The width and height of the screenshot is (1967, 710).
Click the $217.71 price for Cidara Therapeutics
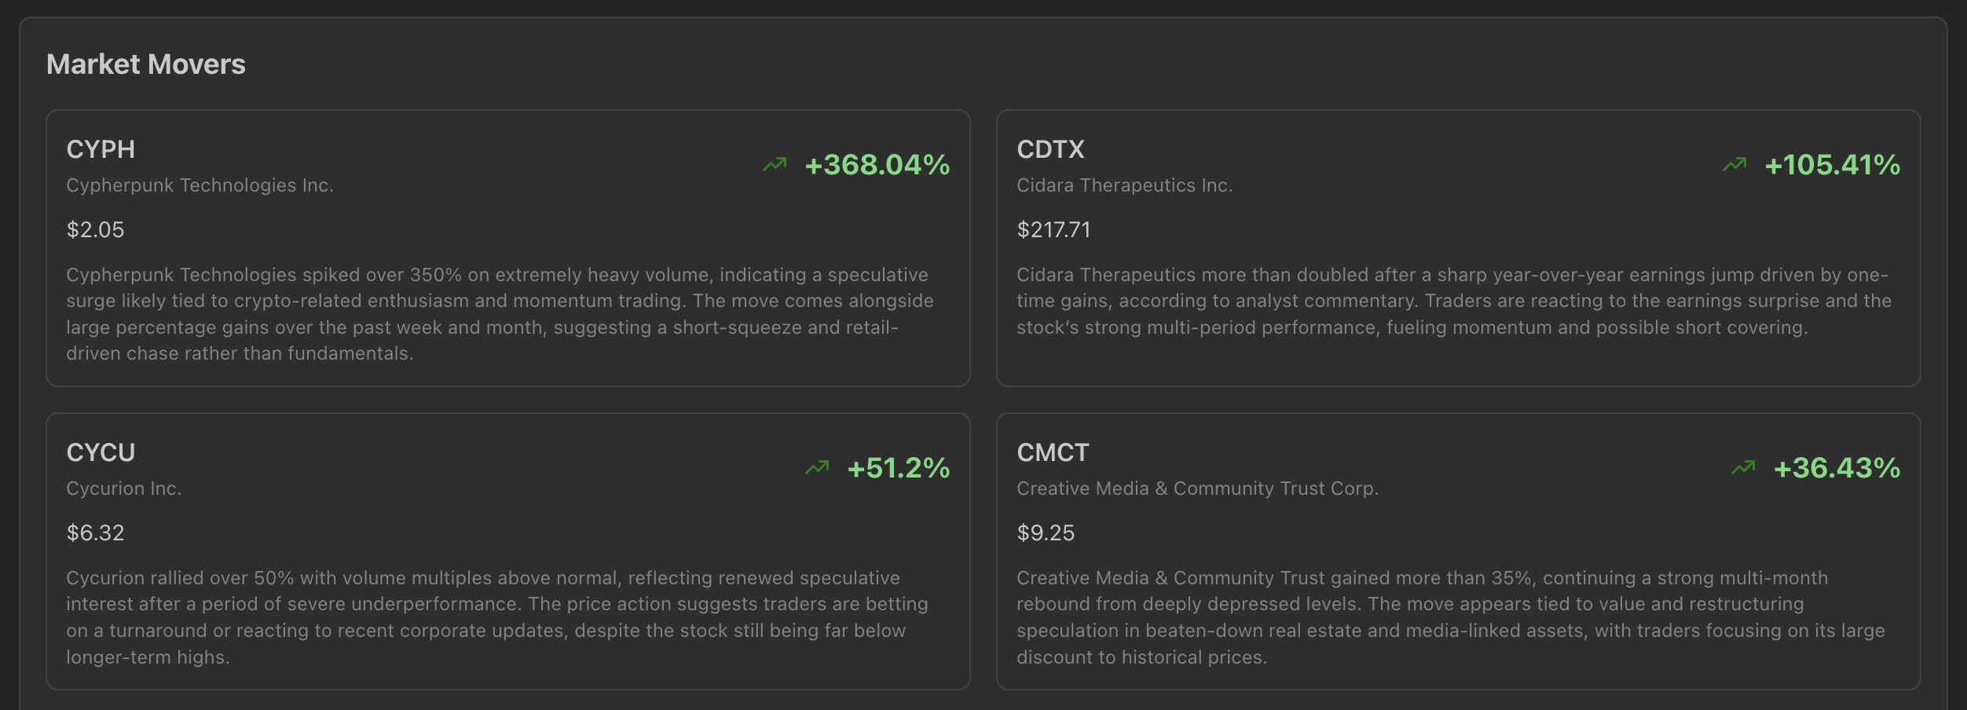click(1053, 229)
